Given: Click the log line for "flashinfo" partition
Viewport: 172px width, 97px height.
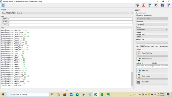Looking at the screenshot, I should (x=15, y=82).
